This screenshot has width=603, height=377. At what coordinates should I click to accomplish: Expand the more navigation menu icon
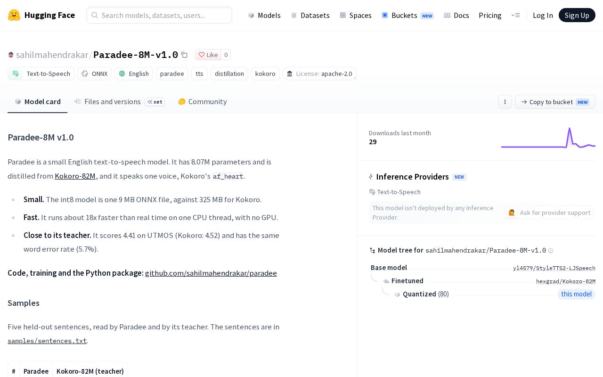tap(515, 15)
